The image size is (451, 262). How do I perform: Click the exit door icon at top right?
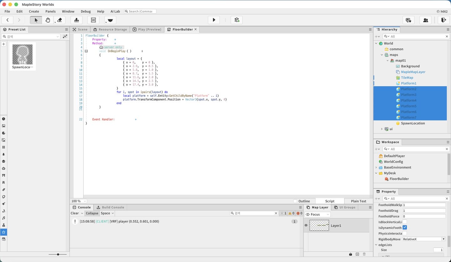click(443, 20)
